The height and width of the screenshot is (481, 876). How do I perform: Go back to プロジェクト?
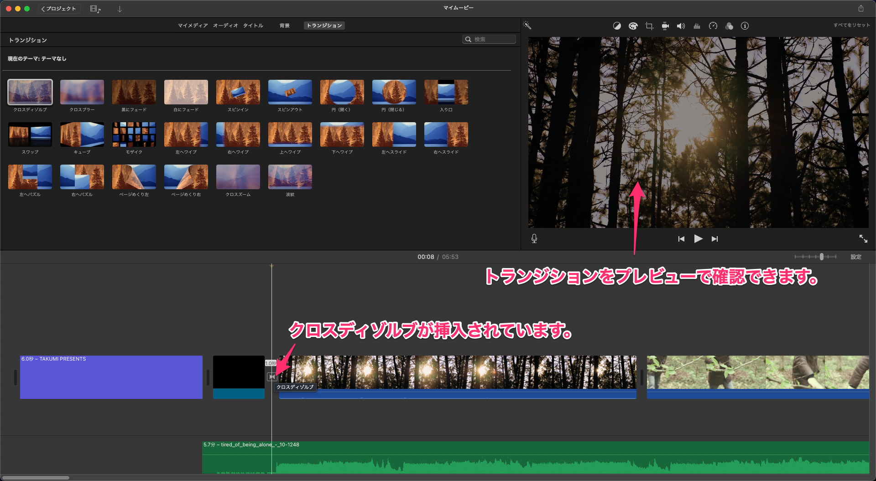(x=59, y=9)
